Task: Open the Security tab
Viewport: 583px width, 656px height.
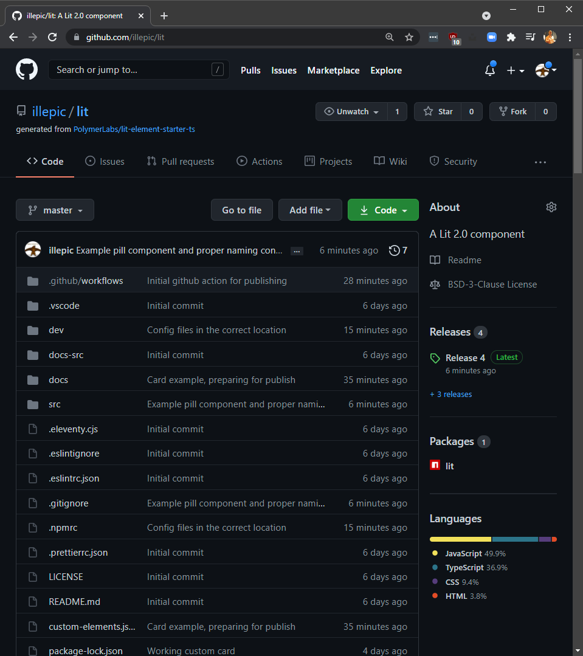Action: point(454,162)
